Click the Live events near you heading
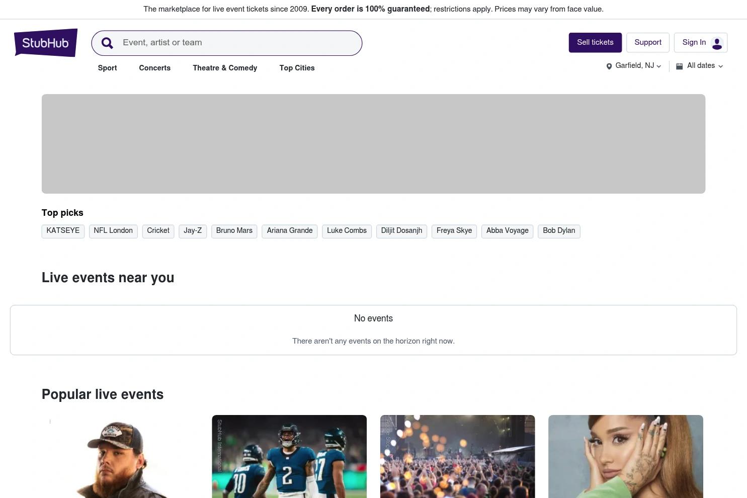 pos(108,278)
